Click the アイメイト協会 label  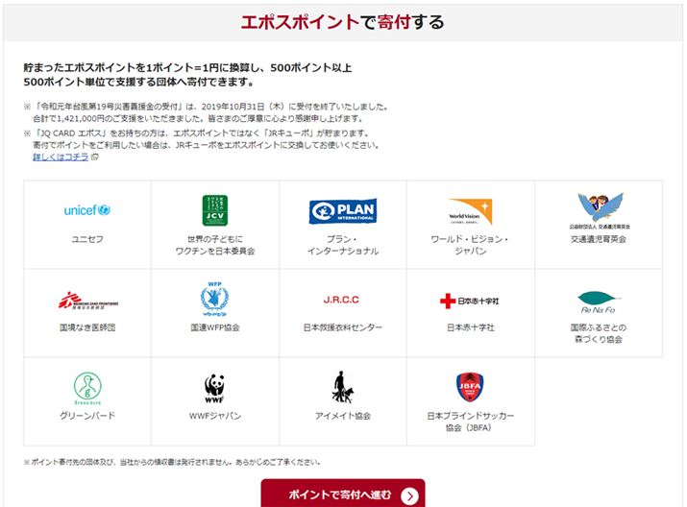(x=343, y=416)
